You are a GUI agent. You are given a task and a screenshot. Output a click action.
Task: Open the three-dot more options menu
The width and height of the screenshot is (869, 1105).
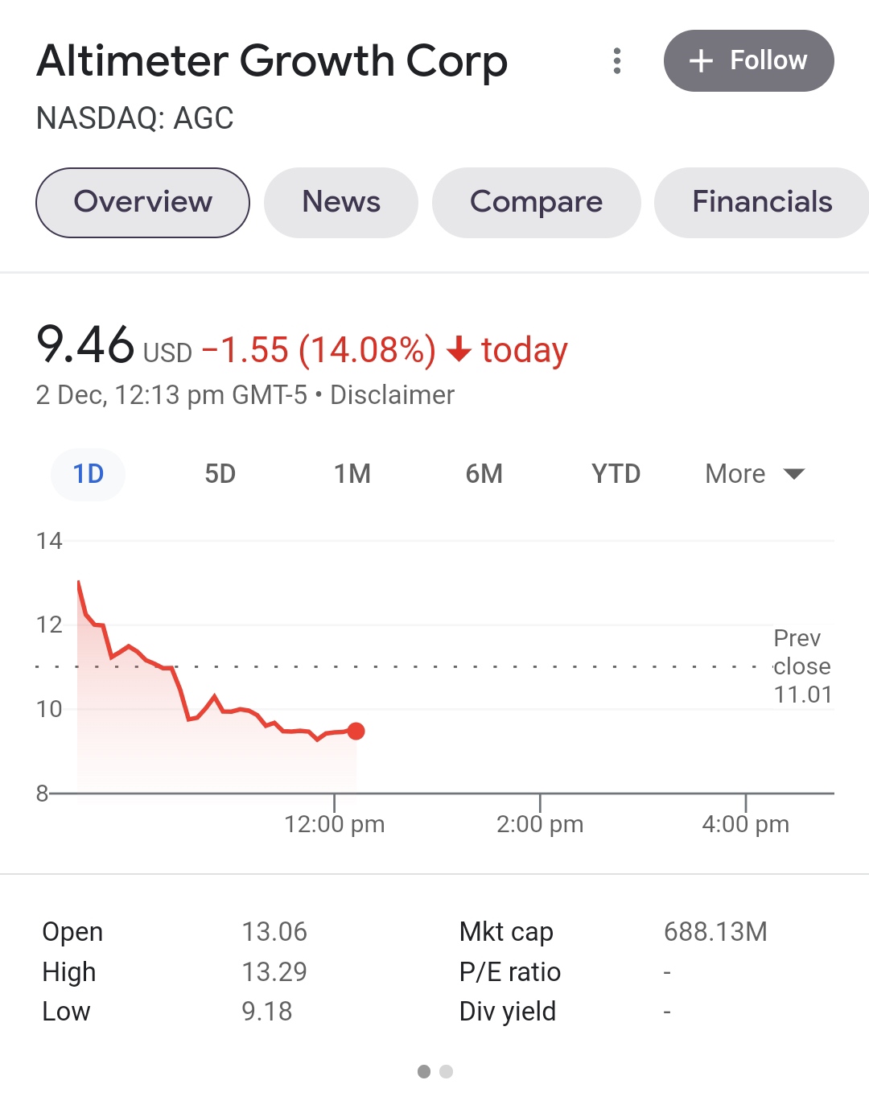[x=617, y=61]
